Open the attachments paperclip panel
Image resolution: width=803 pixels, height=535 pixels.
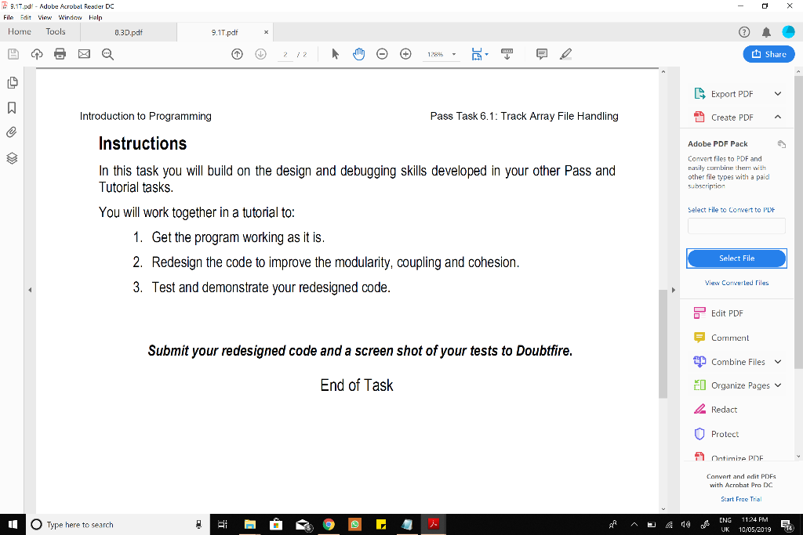coord(12,132)
